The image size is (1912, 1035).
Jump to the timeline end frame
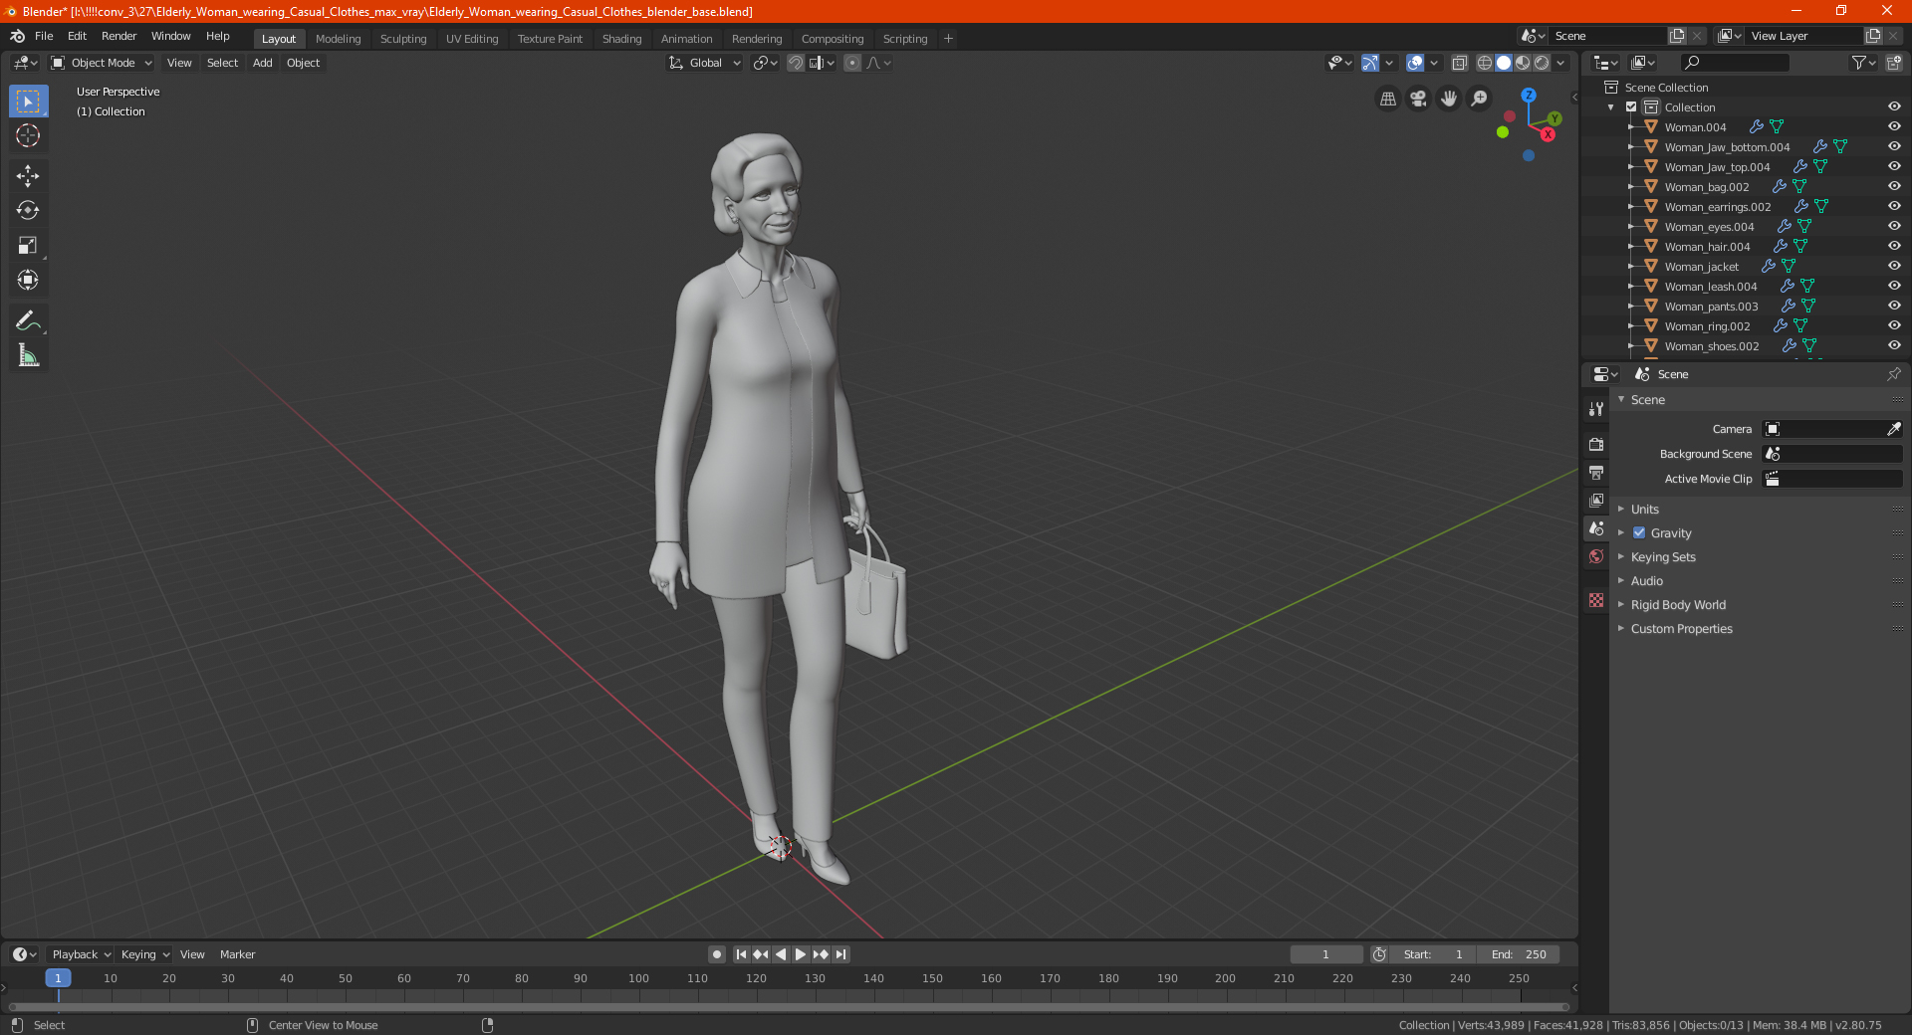pyautogui.click(x=841, y=954)
